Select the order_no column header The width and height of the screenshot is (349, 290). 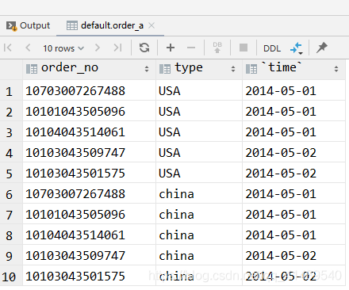pos(89,69)
